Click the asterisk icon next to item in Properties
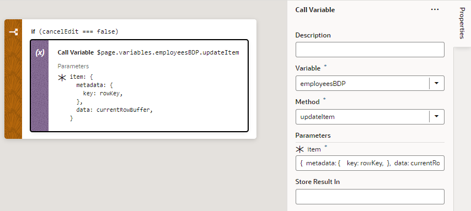Screen dimensions: 471x211 pos(300,149)
